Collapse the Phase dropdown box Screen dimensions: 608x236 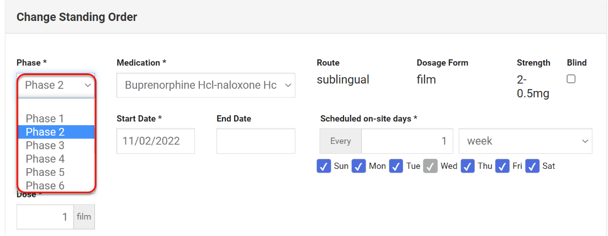tap(56, 85)
